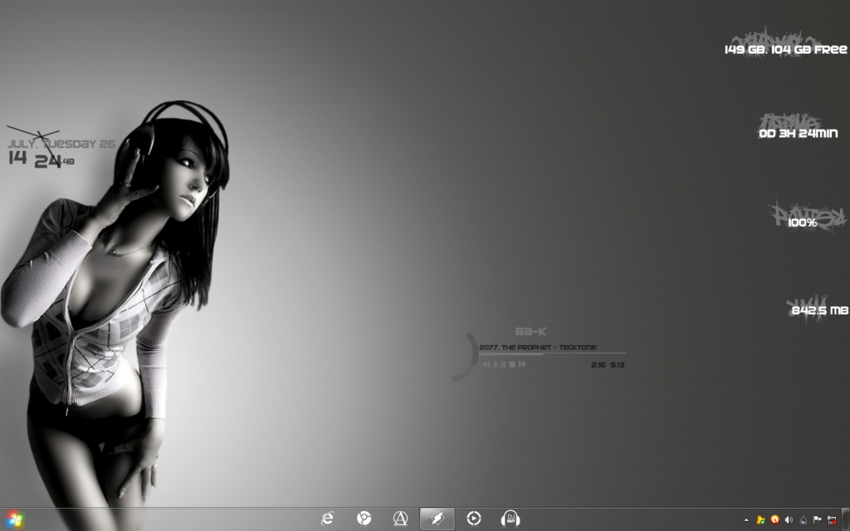Open the yellow messenger tray icon
850x531 pixels.
(760, 520)
